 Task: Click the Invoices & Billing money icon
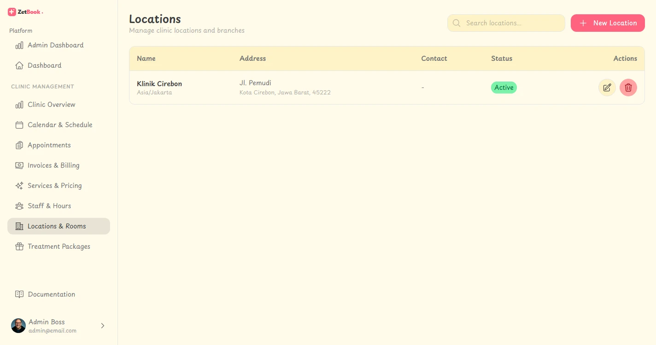19,165
